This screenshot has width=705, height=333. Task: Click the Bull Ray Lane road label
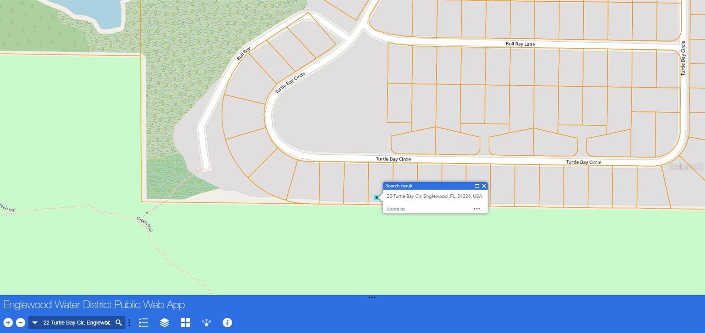520,44
